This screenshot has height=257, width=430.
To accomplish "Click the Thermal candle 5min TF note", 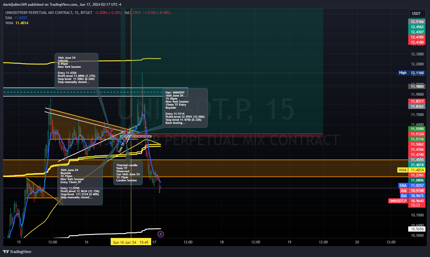I will (x=128, y=173).
